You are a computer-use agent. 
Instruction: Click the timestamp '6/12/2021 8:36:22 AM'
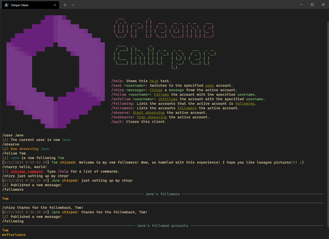[25, 181]
